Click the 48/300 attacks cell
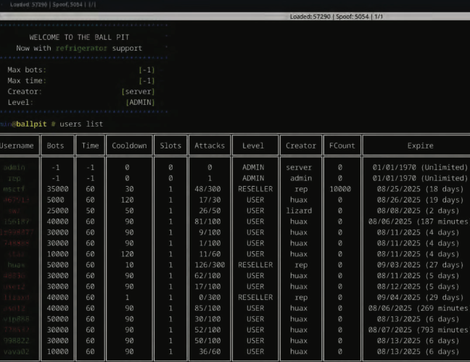The height and width of the screenshot is (362, 470). [210, 189]
